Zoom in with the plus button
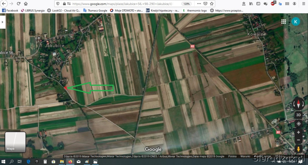The image size is (308, 165). [x=298, y=132]
